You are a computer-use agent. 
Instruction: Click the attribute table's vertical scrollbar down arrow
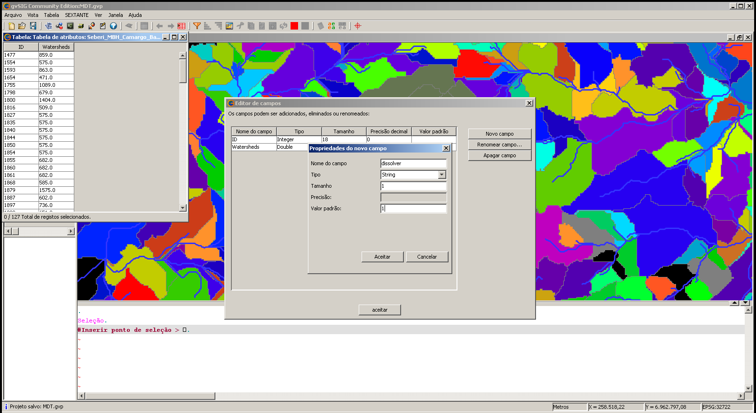tap(183, 207)
